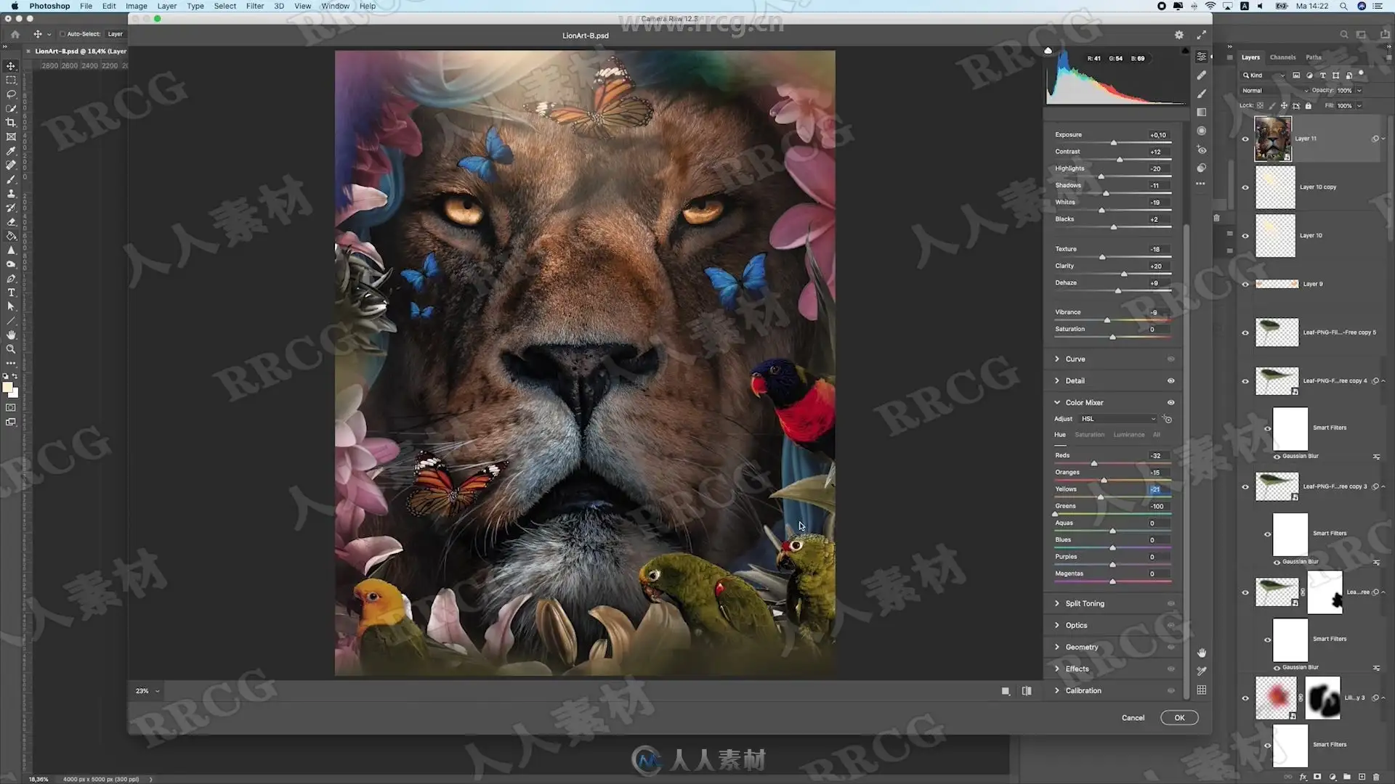The height and width of the screenshot is (784, 1395).
Task: Click the Photoshop home icon
Action: [x=15, y=34]
